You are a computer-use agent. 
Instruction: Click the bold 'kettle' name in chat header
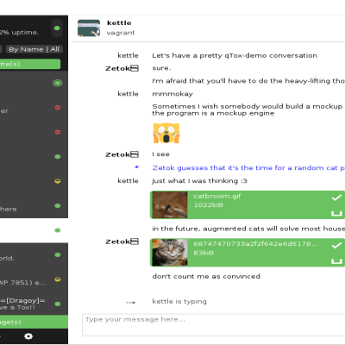(119, 22)
